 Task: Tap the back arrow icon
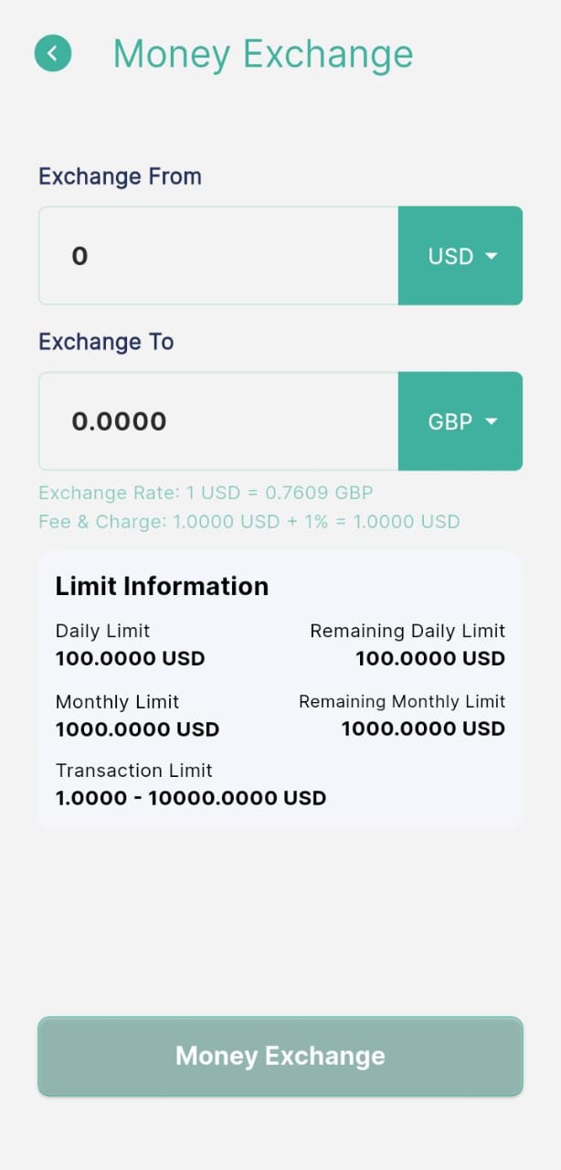click(53, 53)
